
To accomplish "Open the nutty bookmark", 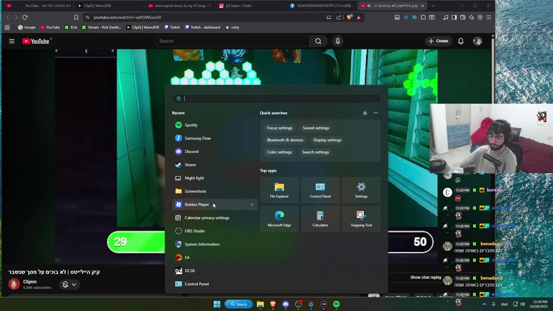I will (232, 27).
